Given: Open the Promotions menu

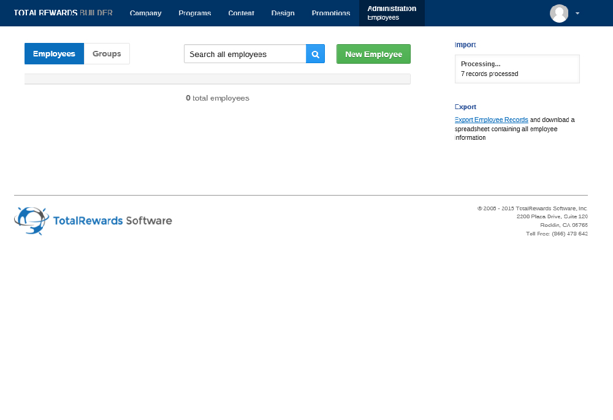Looking at the screenshot, I should [331, 13].
